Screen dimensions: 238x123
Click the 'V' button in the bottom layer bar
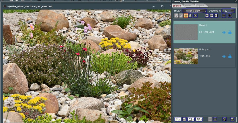tap(215, 119)
